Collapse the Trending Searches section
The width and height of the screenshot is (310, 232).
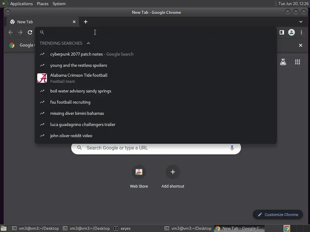click(x=88, y=43)
